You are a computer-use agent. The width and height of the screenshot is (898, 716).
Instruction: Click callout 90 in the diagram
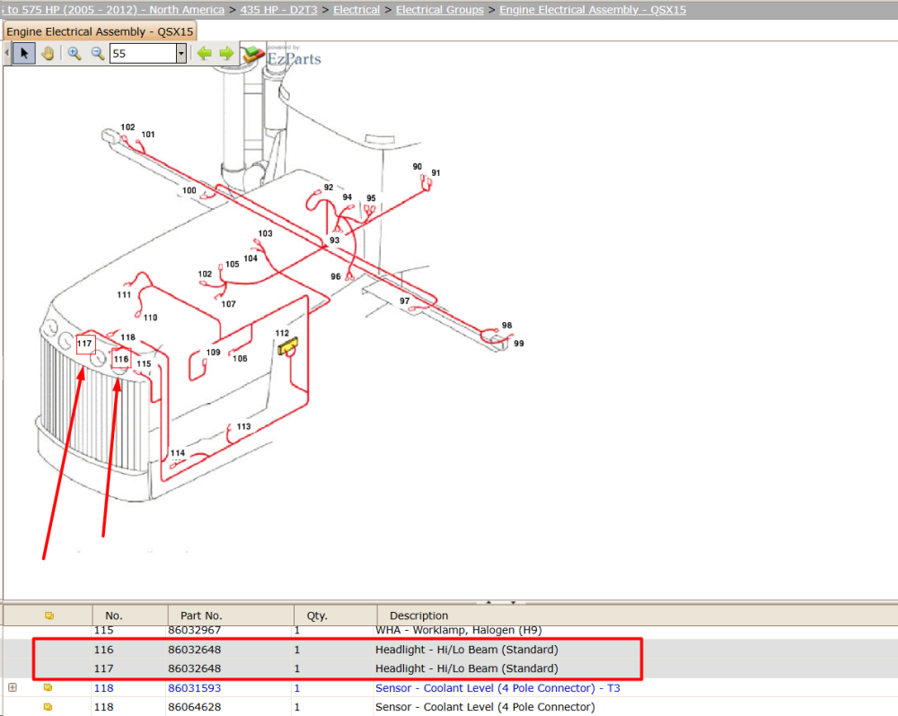pos(417,166)
